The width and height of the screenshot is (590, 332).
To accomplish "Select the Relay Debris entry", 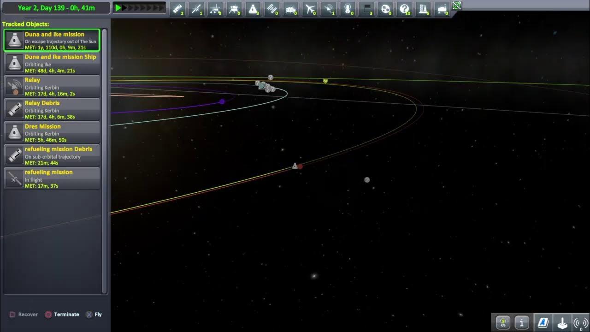I will (x=52, y=109).
